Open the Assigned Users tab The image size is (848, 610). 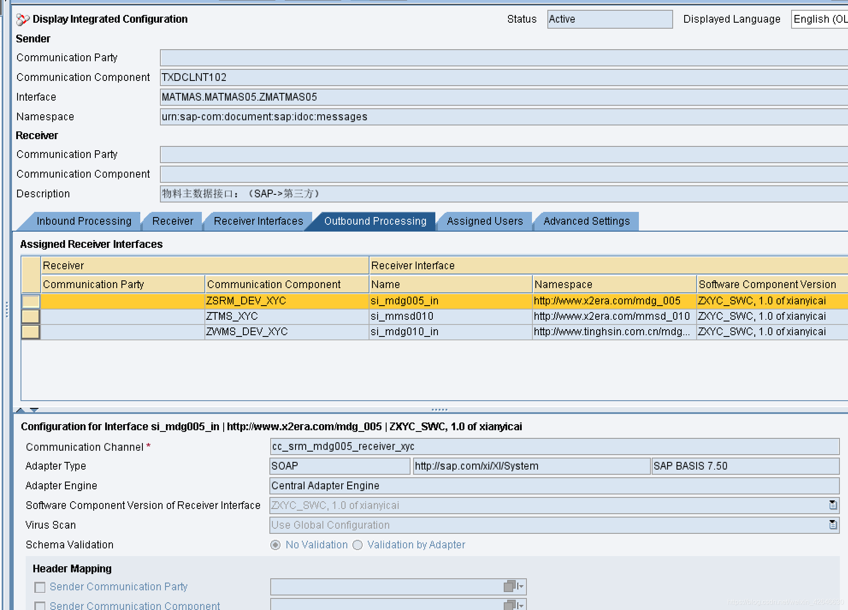485,221
